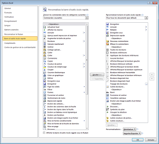Click Effacer le commentaire icon
The image size is (159, 144).
point(107,44)
